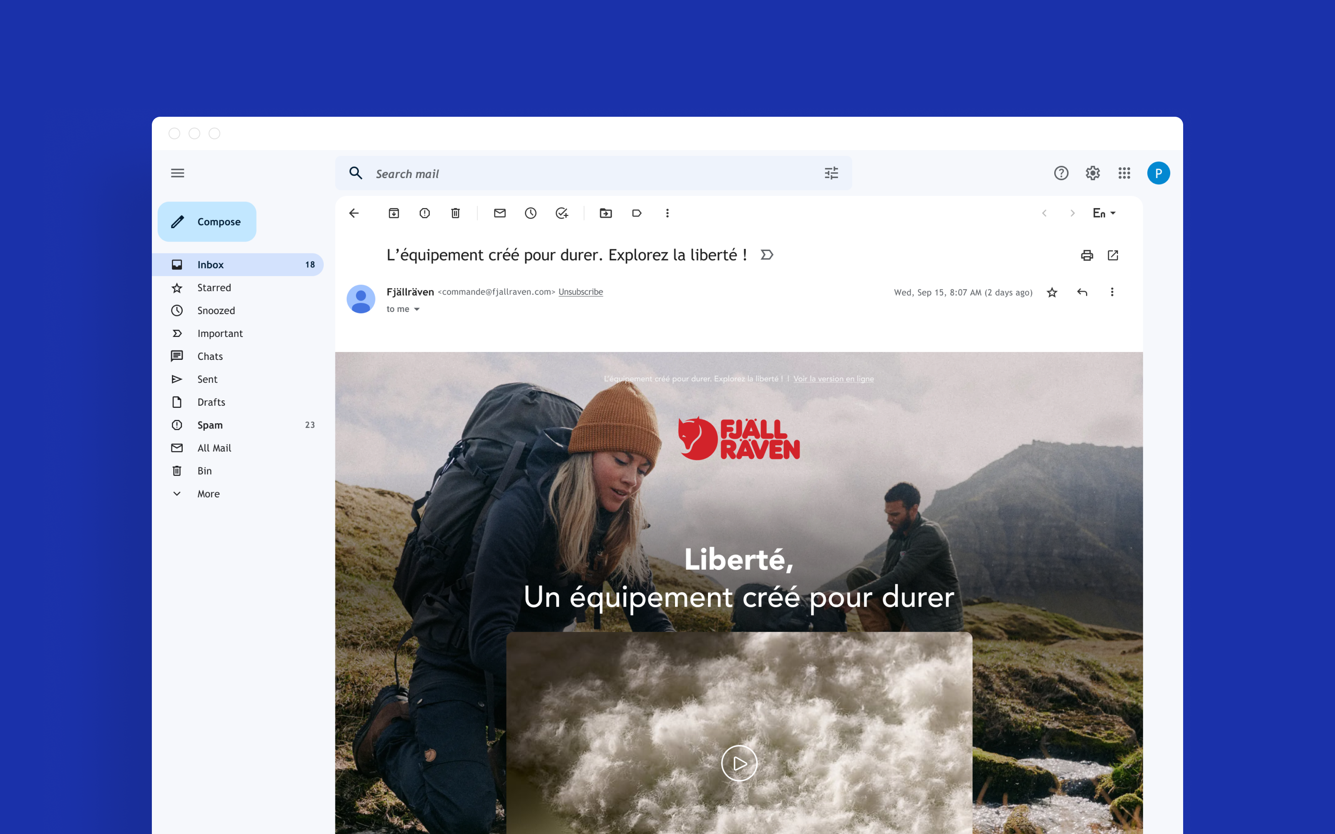
Task: Click the sender profile avatar
Action: pyautogui.click(x=361, y=299)
